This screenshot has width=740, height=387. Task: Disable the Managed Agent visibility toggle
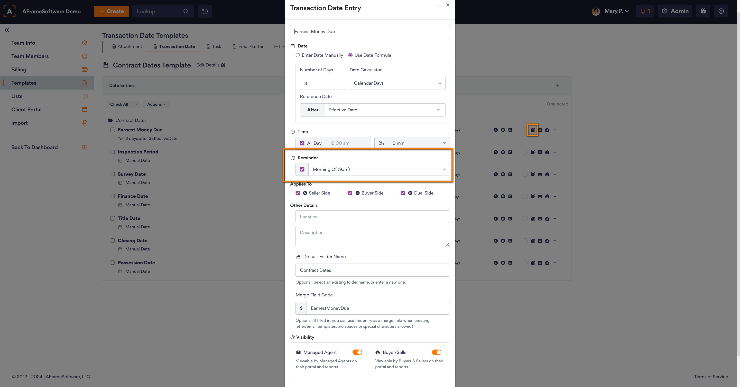357,352
